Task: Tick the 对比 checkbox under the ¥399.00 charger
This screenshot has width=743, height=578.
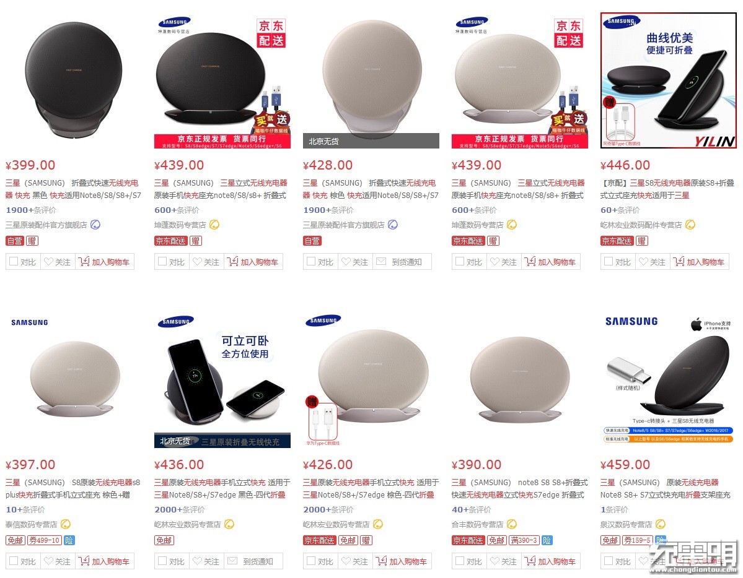Action: (x=14, y=261)
